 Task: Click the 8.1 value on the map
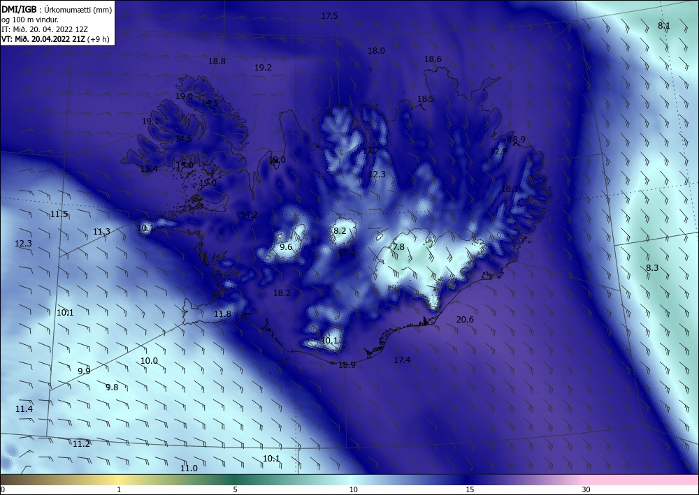664,26
